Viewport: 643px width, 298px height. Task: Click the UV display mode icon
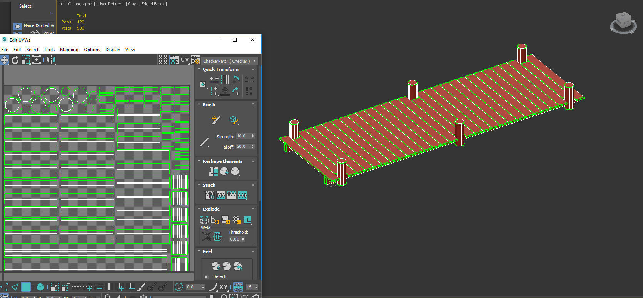point(185,60)
